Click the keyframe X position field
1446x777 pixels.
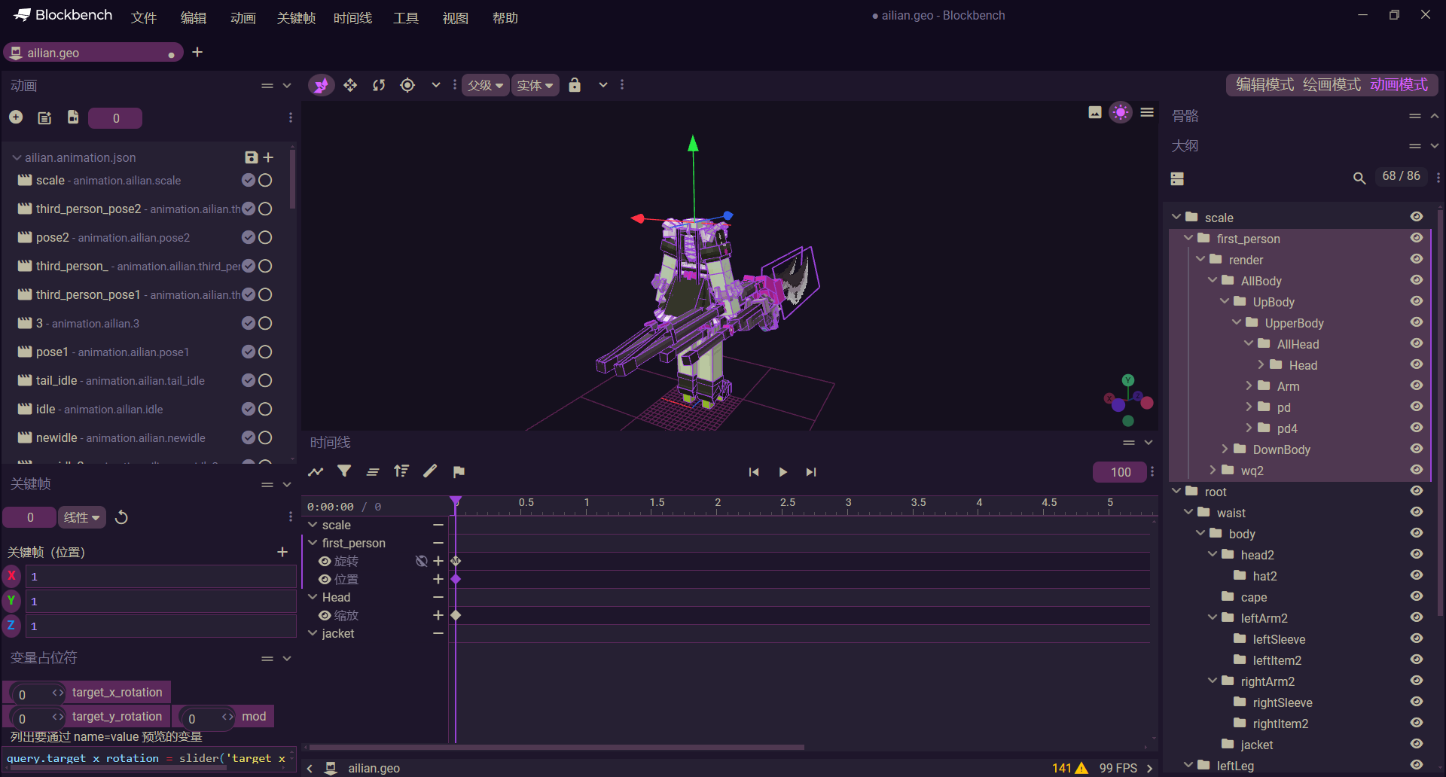coord(160,577)
